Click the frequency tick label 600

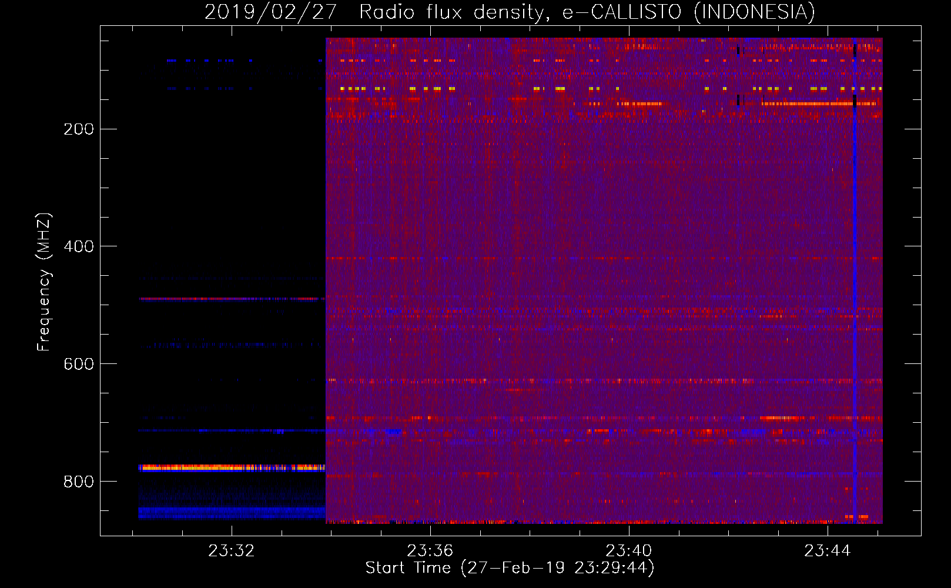[x=79, y=365]
